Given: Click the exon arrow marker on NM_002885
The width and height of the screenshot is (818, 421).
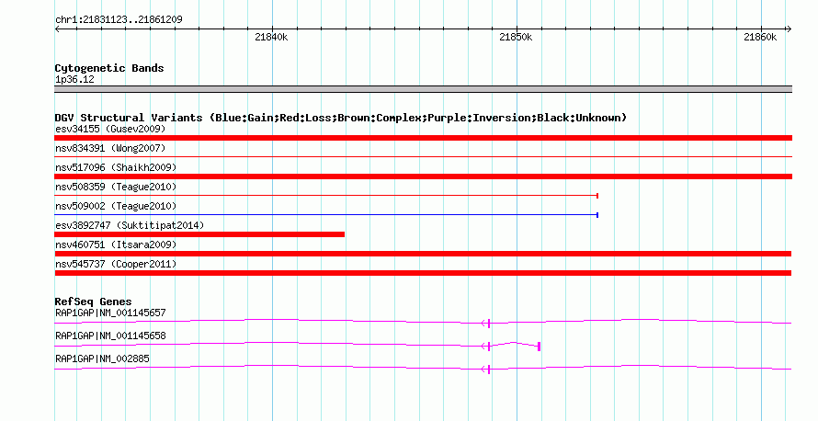Looking at the screenshot, I should [x=485, y=370].
